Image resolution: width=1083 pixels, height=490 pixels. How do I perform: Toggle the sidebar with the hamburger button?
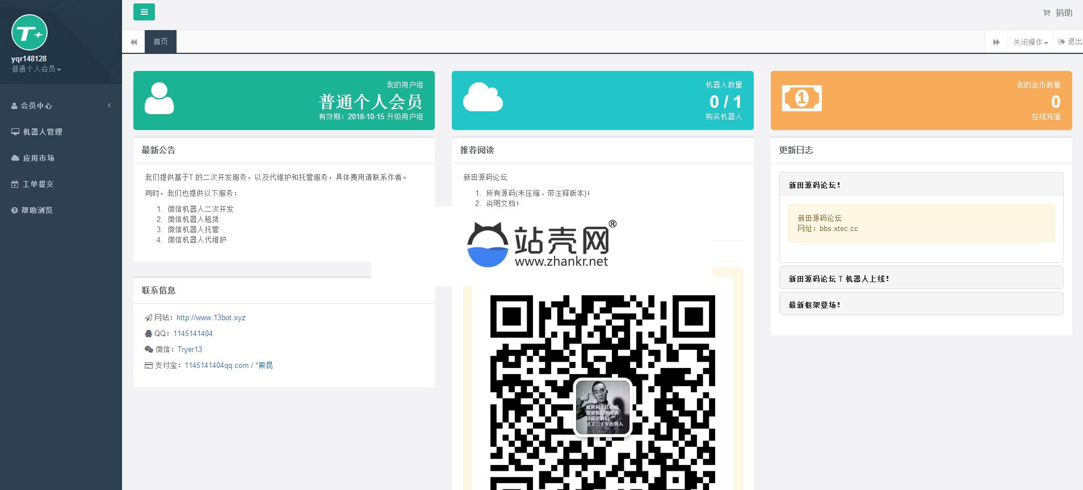tap(144, 12)
